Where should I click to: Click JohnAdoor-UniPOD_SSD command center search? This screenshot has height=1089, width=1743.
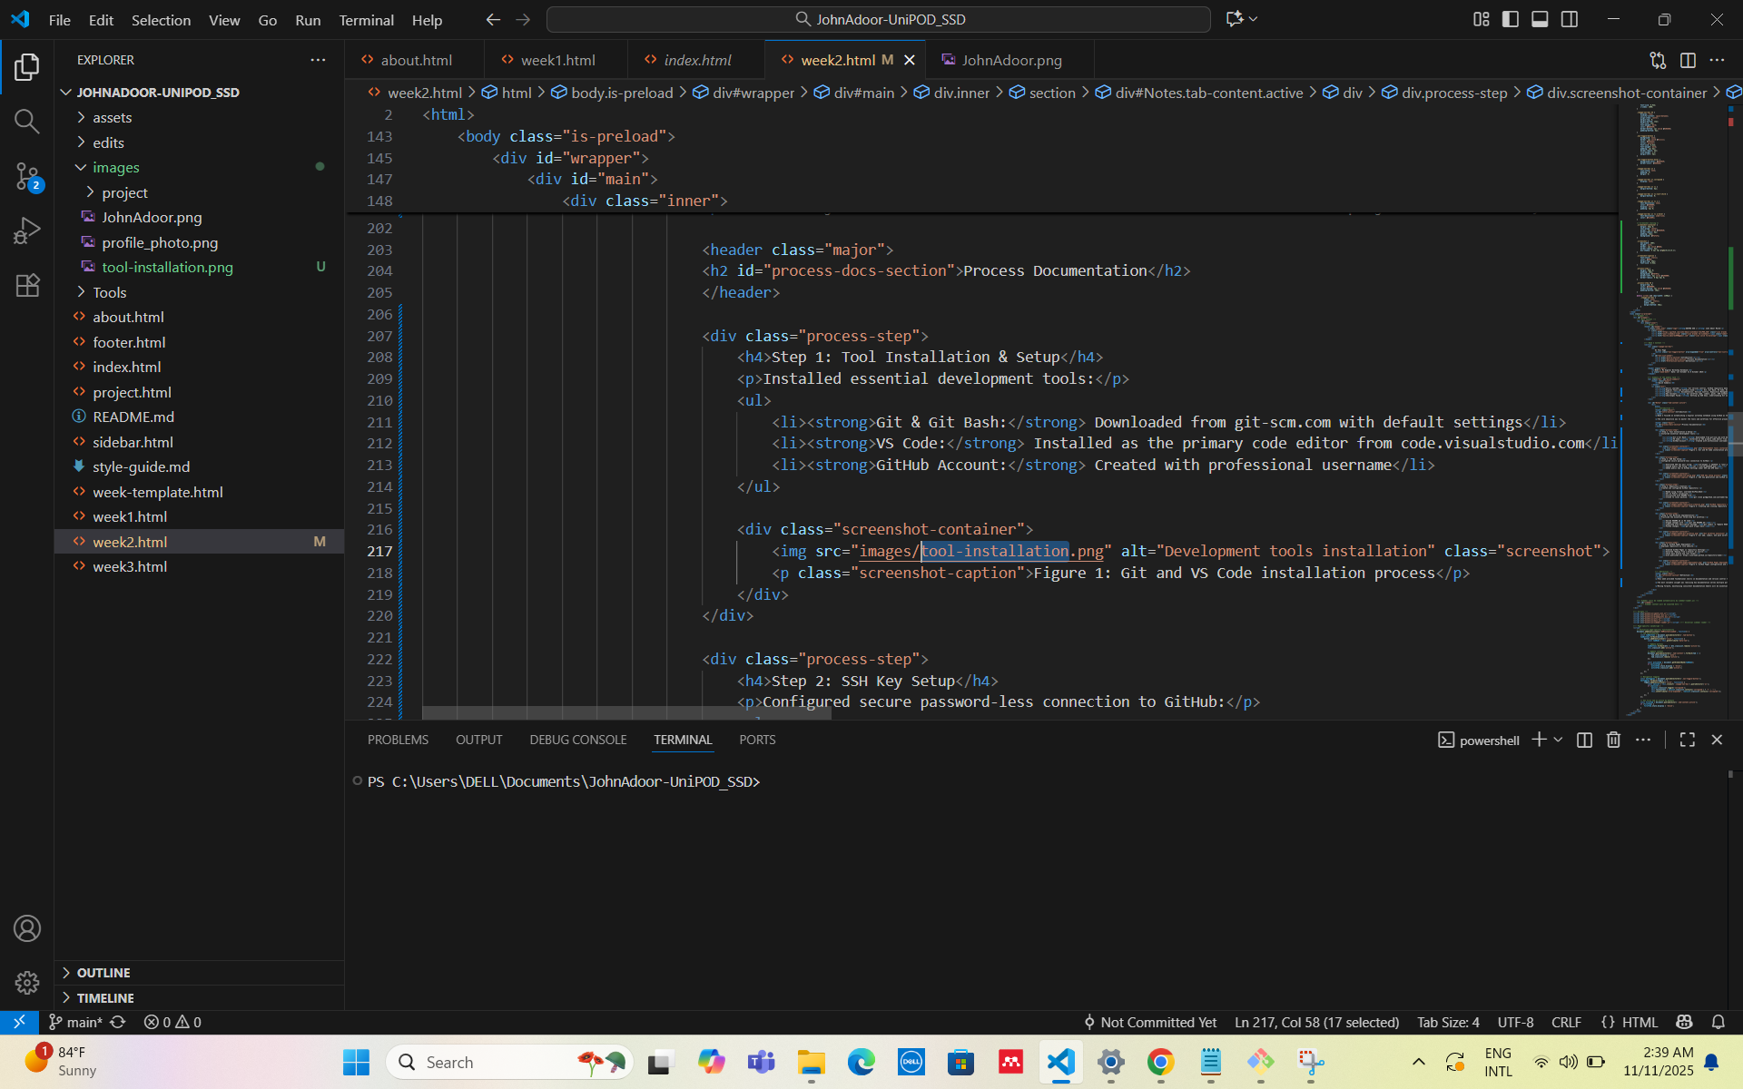pyautogui.click(x=879, y=19)
